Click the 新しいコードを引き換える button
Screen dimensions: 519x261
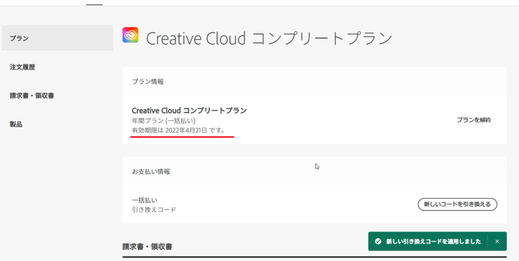[458, 204]
